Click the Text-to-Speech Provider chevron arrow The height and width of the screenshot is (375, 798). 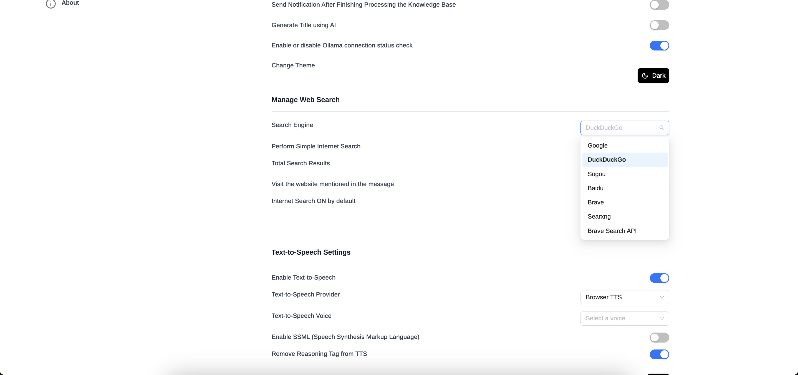click(x=661, y=297)
